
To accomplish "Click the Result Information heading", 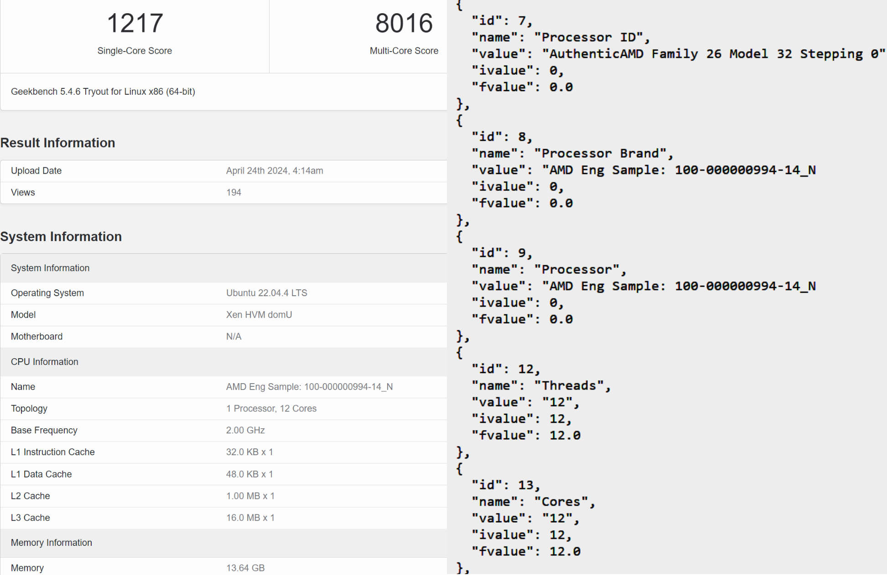I will 58,143.
